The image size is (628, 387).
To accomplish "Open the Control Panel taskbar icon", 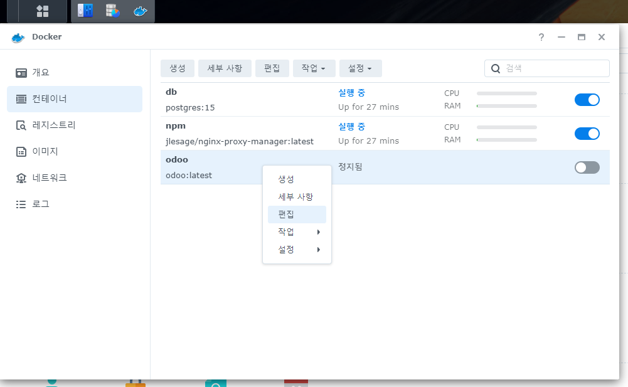I will [85, 11].
